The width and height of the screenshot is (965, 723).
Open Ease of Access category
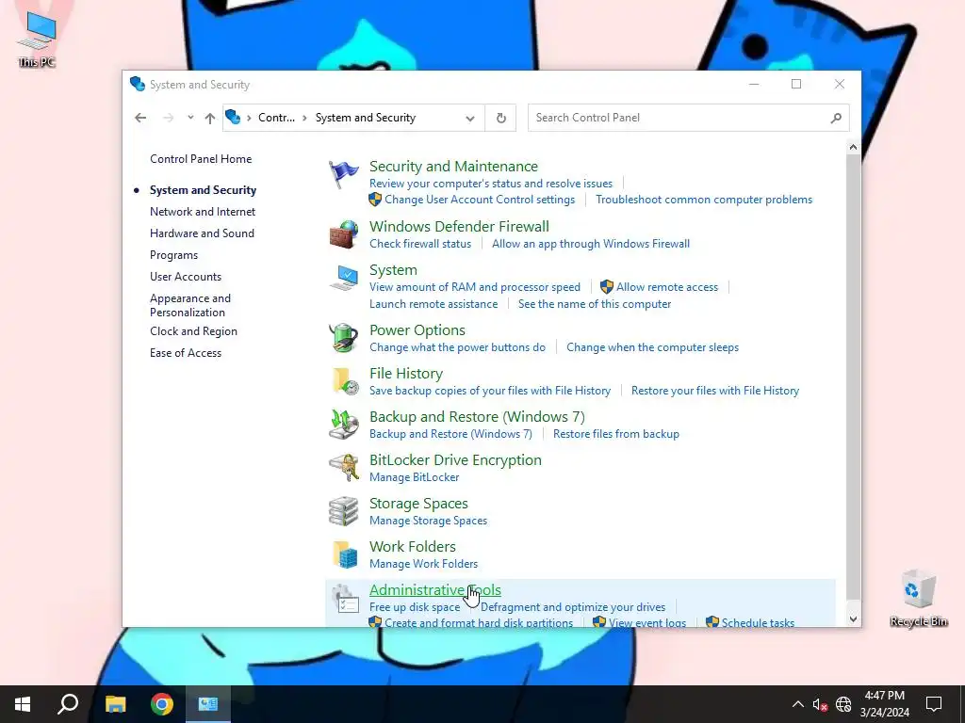pyautogui.click(x=186, y=353)
